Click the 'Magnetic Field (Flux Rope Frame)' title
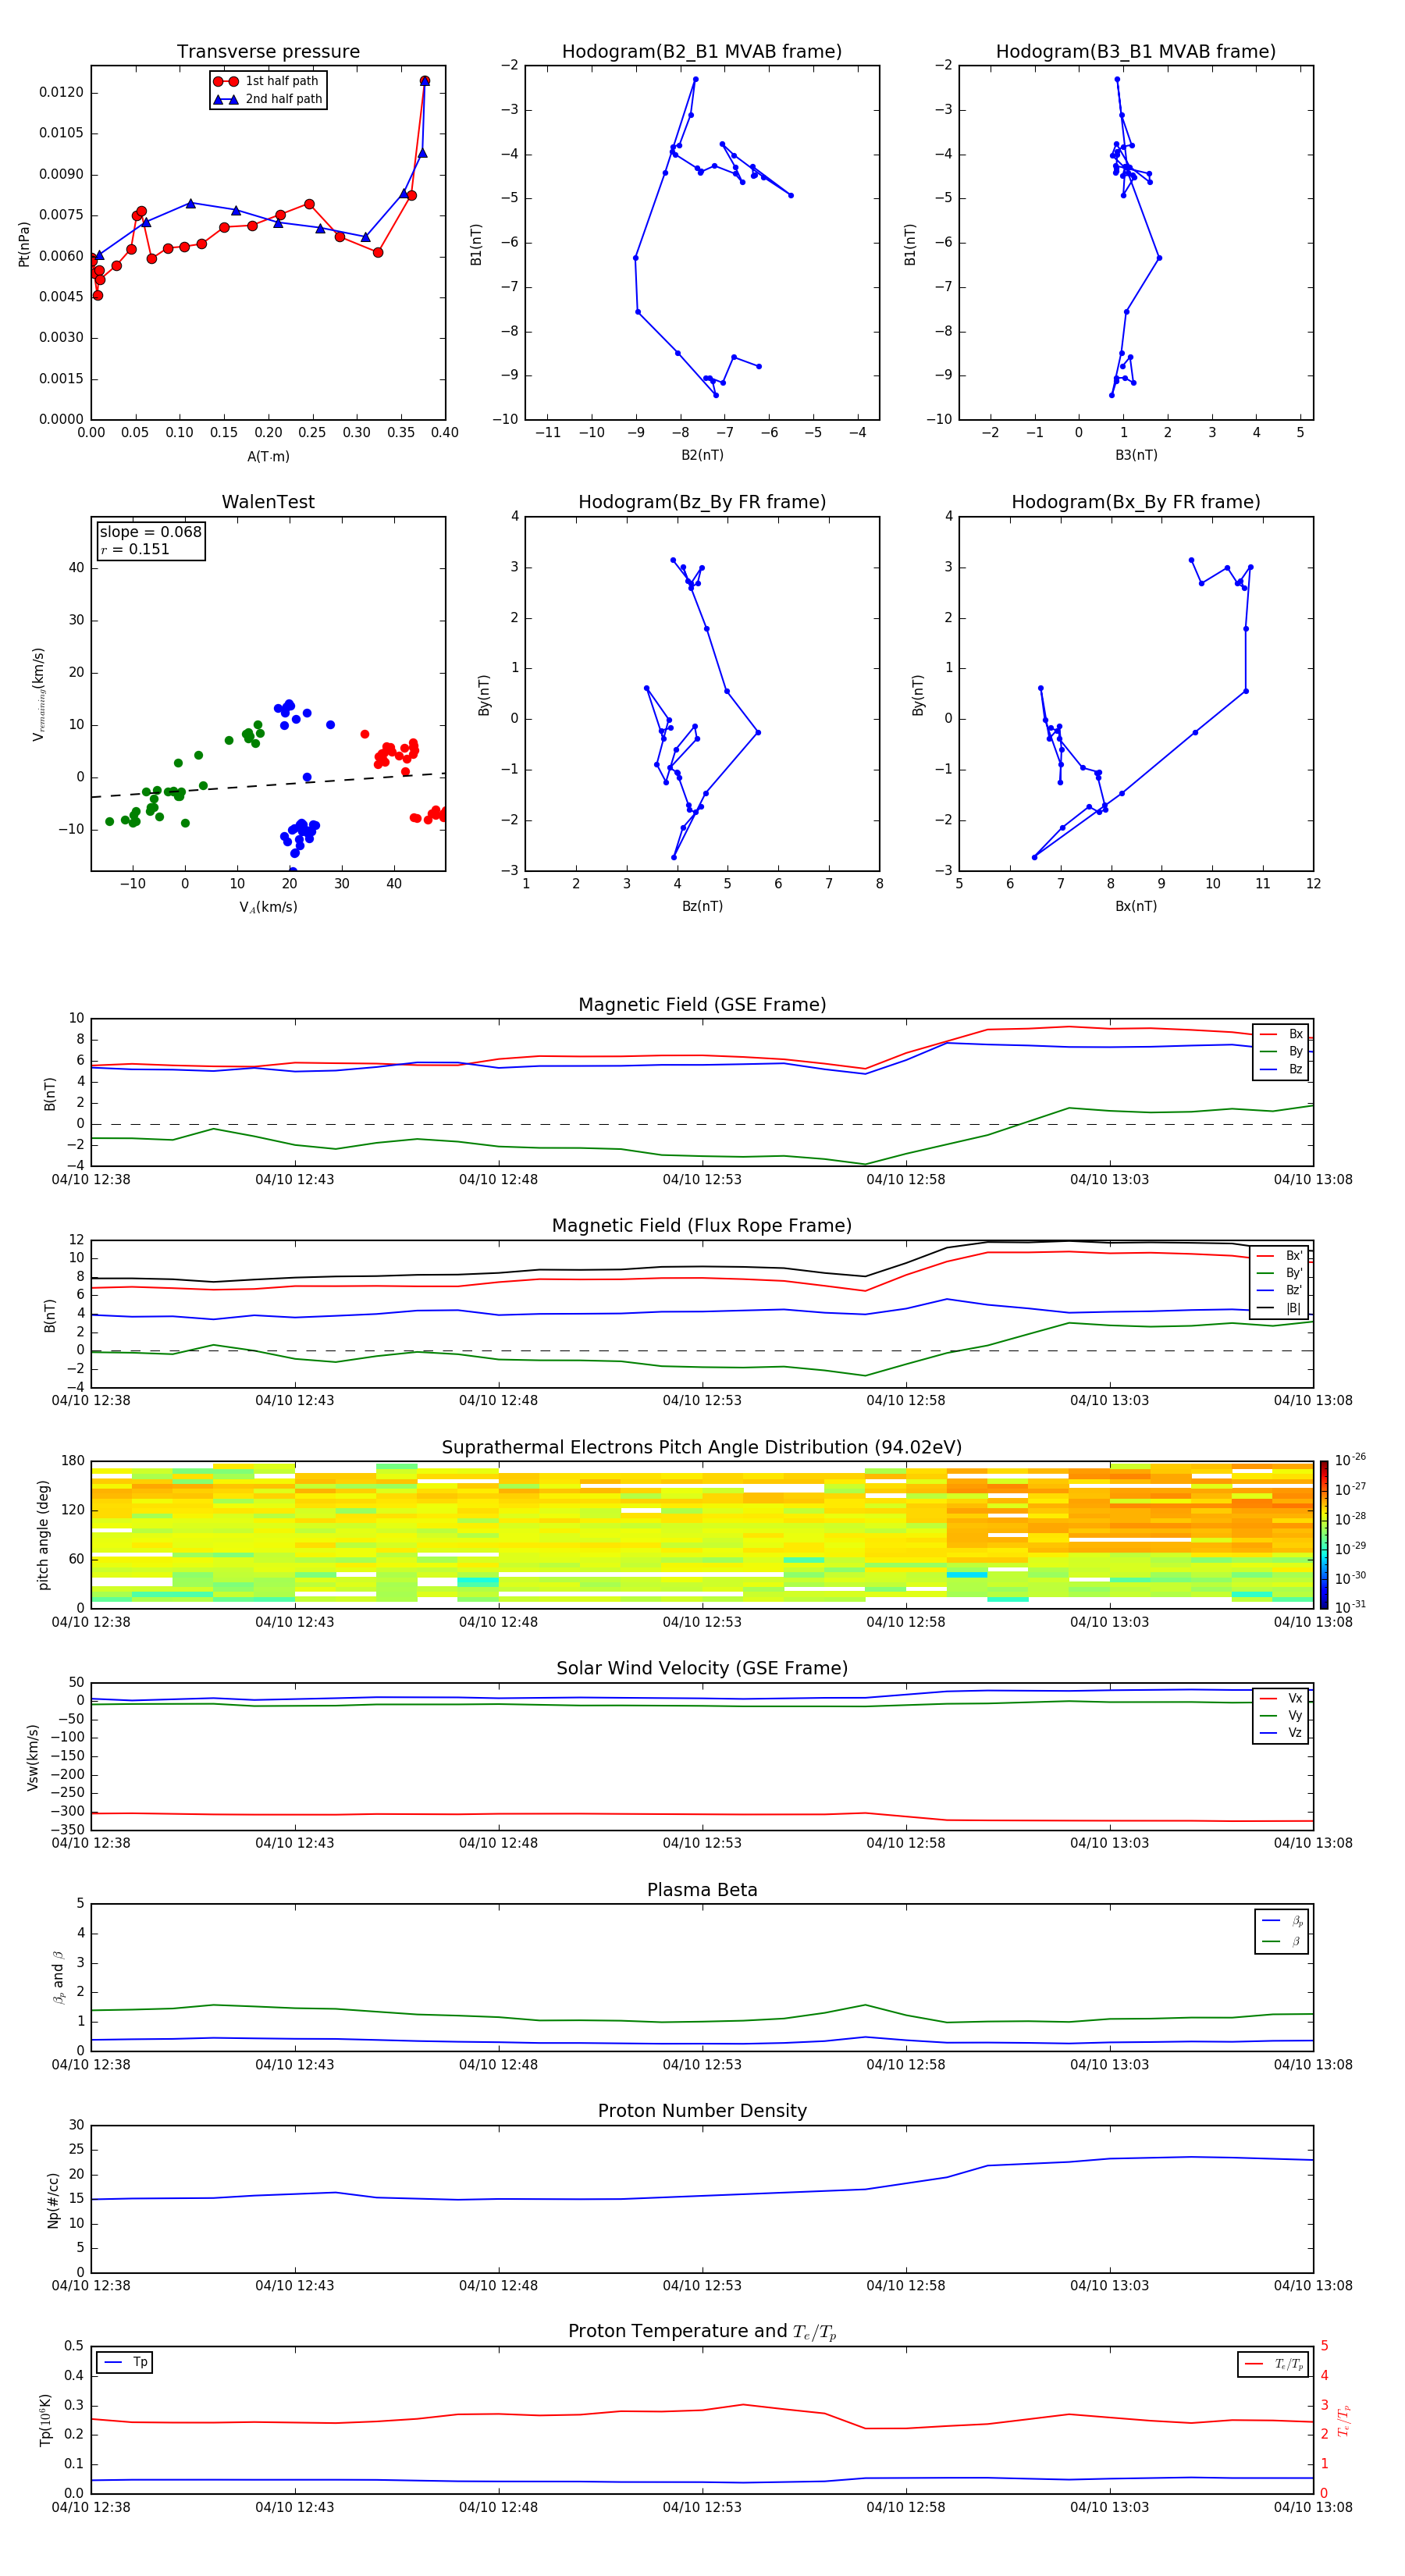 coord(702,1226)
